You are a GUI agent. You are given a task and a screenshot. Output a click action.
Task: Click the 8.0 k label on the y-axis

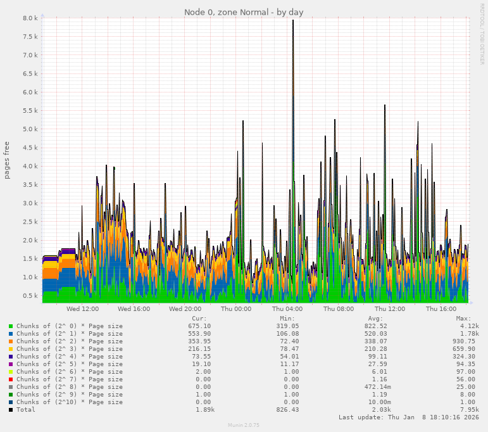click(30, 18)
